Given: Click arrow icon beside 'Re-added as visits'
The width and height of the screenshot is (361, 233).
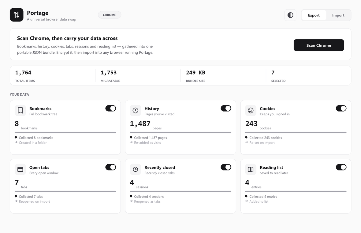Looking at the screenshot, I should coord(131,142).
